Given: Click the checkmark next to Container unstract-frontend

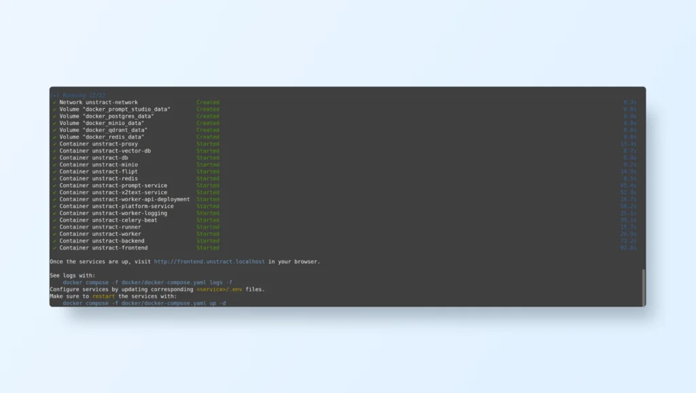Looking at the screenshot, I should tap(54, 247).
